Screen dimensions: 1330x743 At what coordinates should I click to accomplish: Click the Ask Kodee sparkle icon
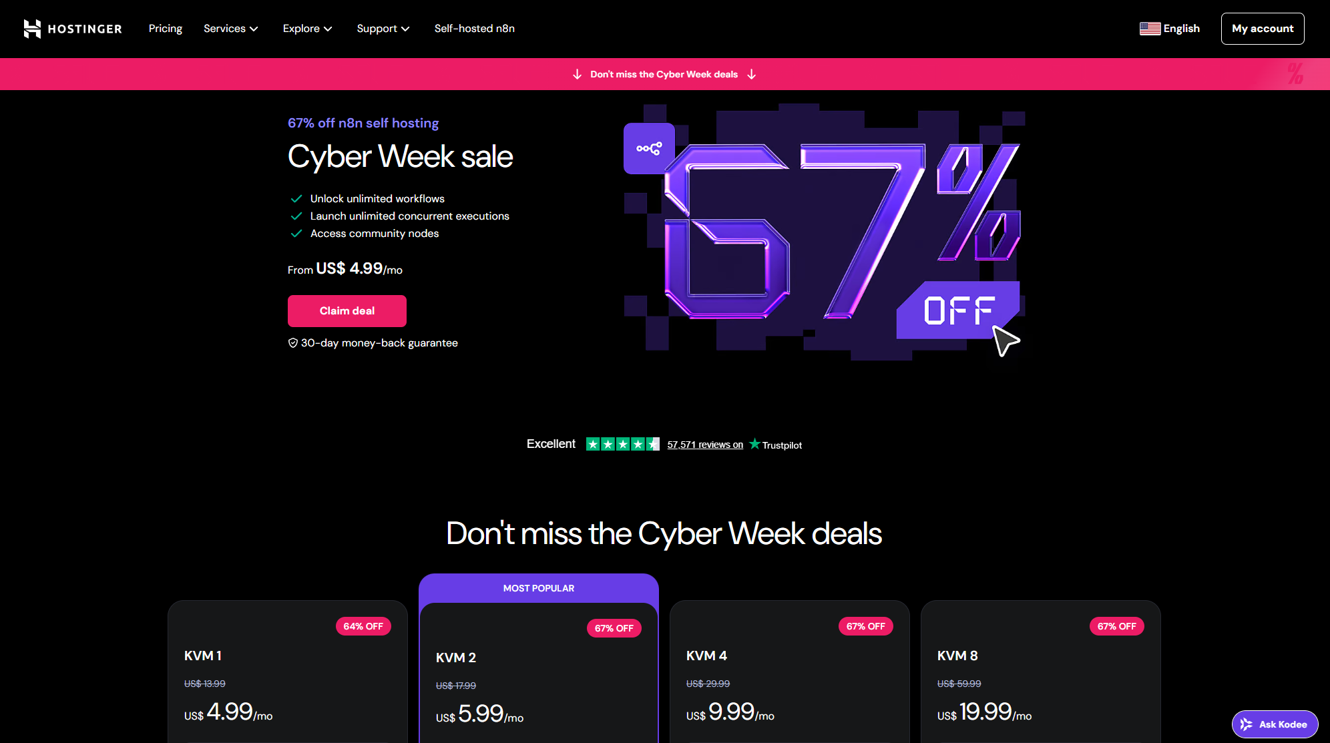[1247, 724]
